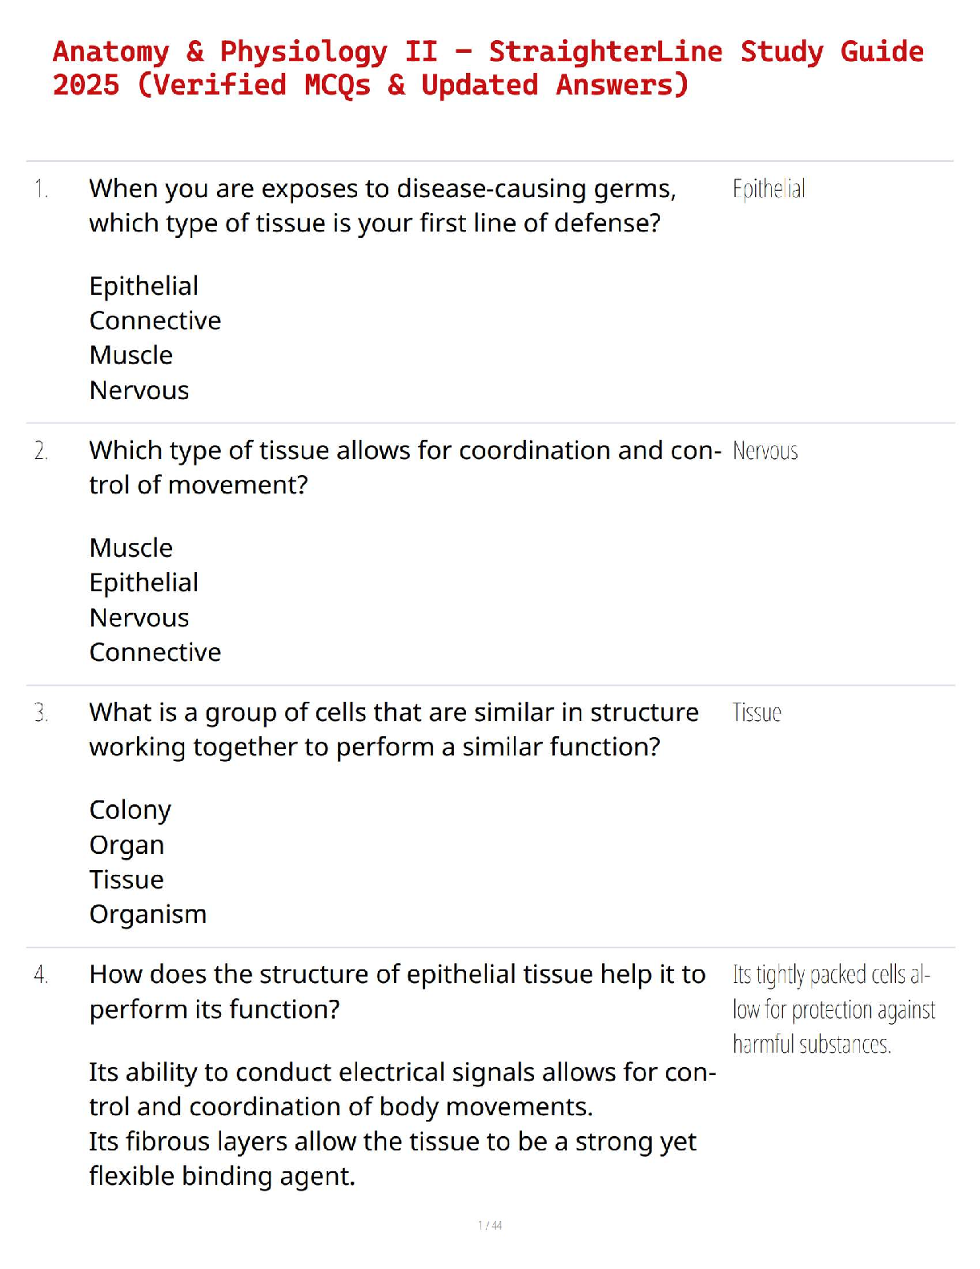Select the Muscle option under question 2
Viewport: 980px width, 1269px height.
coord(131,548)
